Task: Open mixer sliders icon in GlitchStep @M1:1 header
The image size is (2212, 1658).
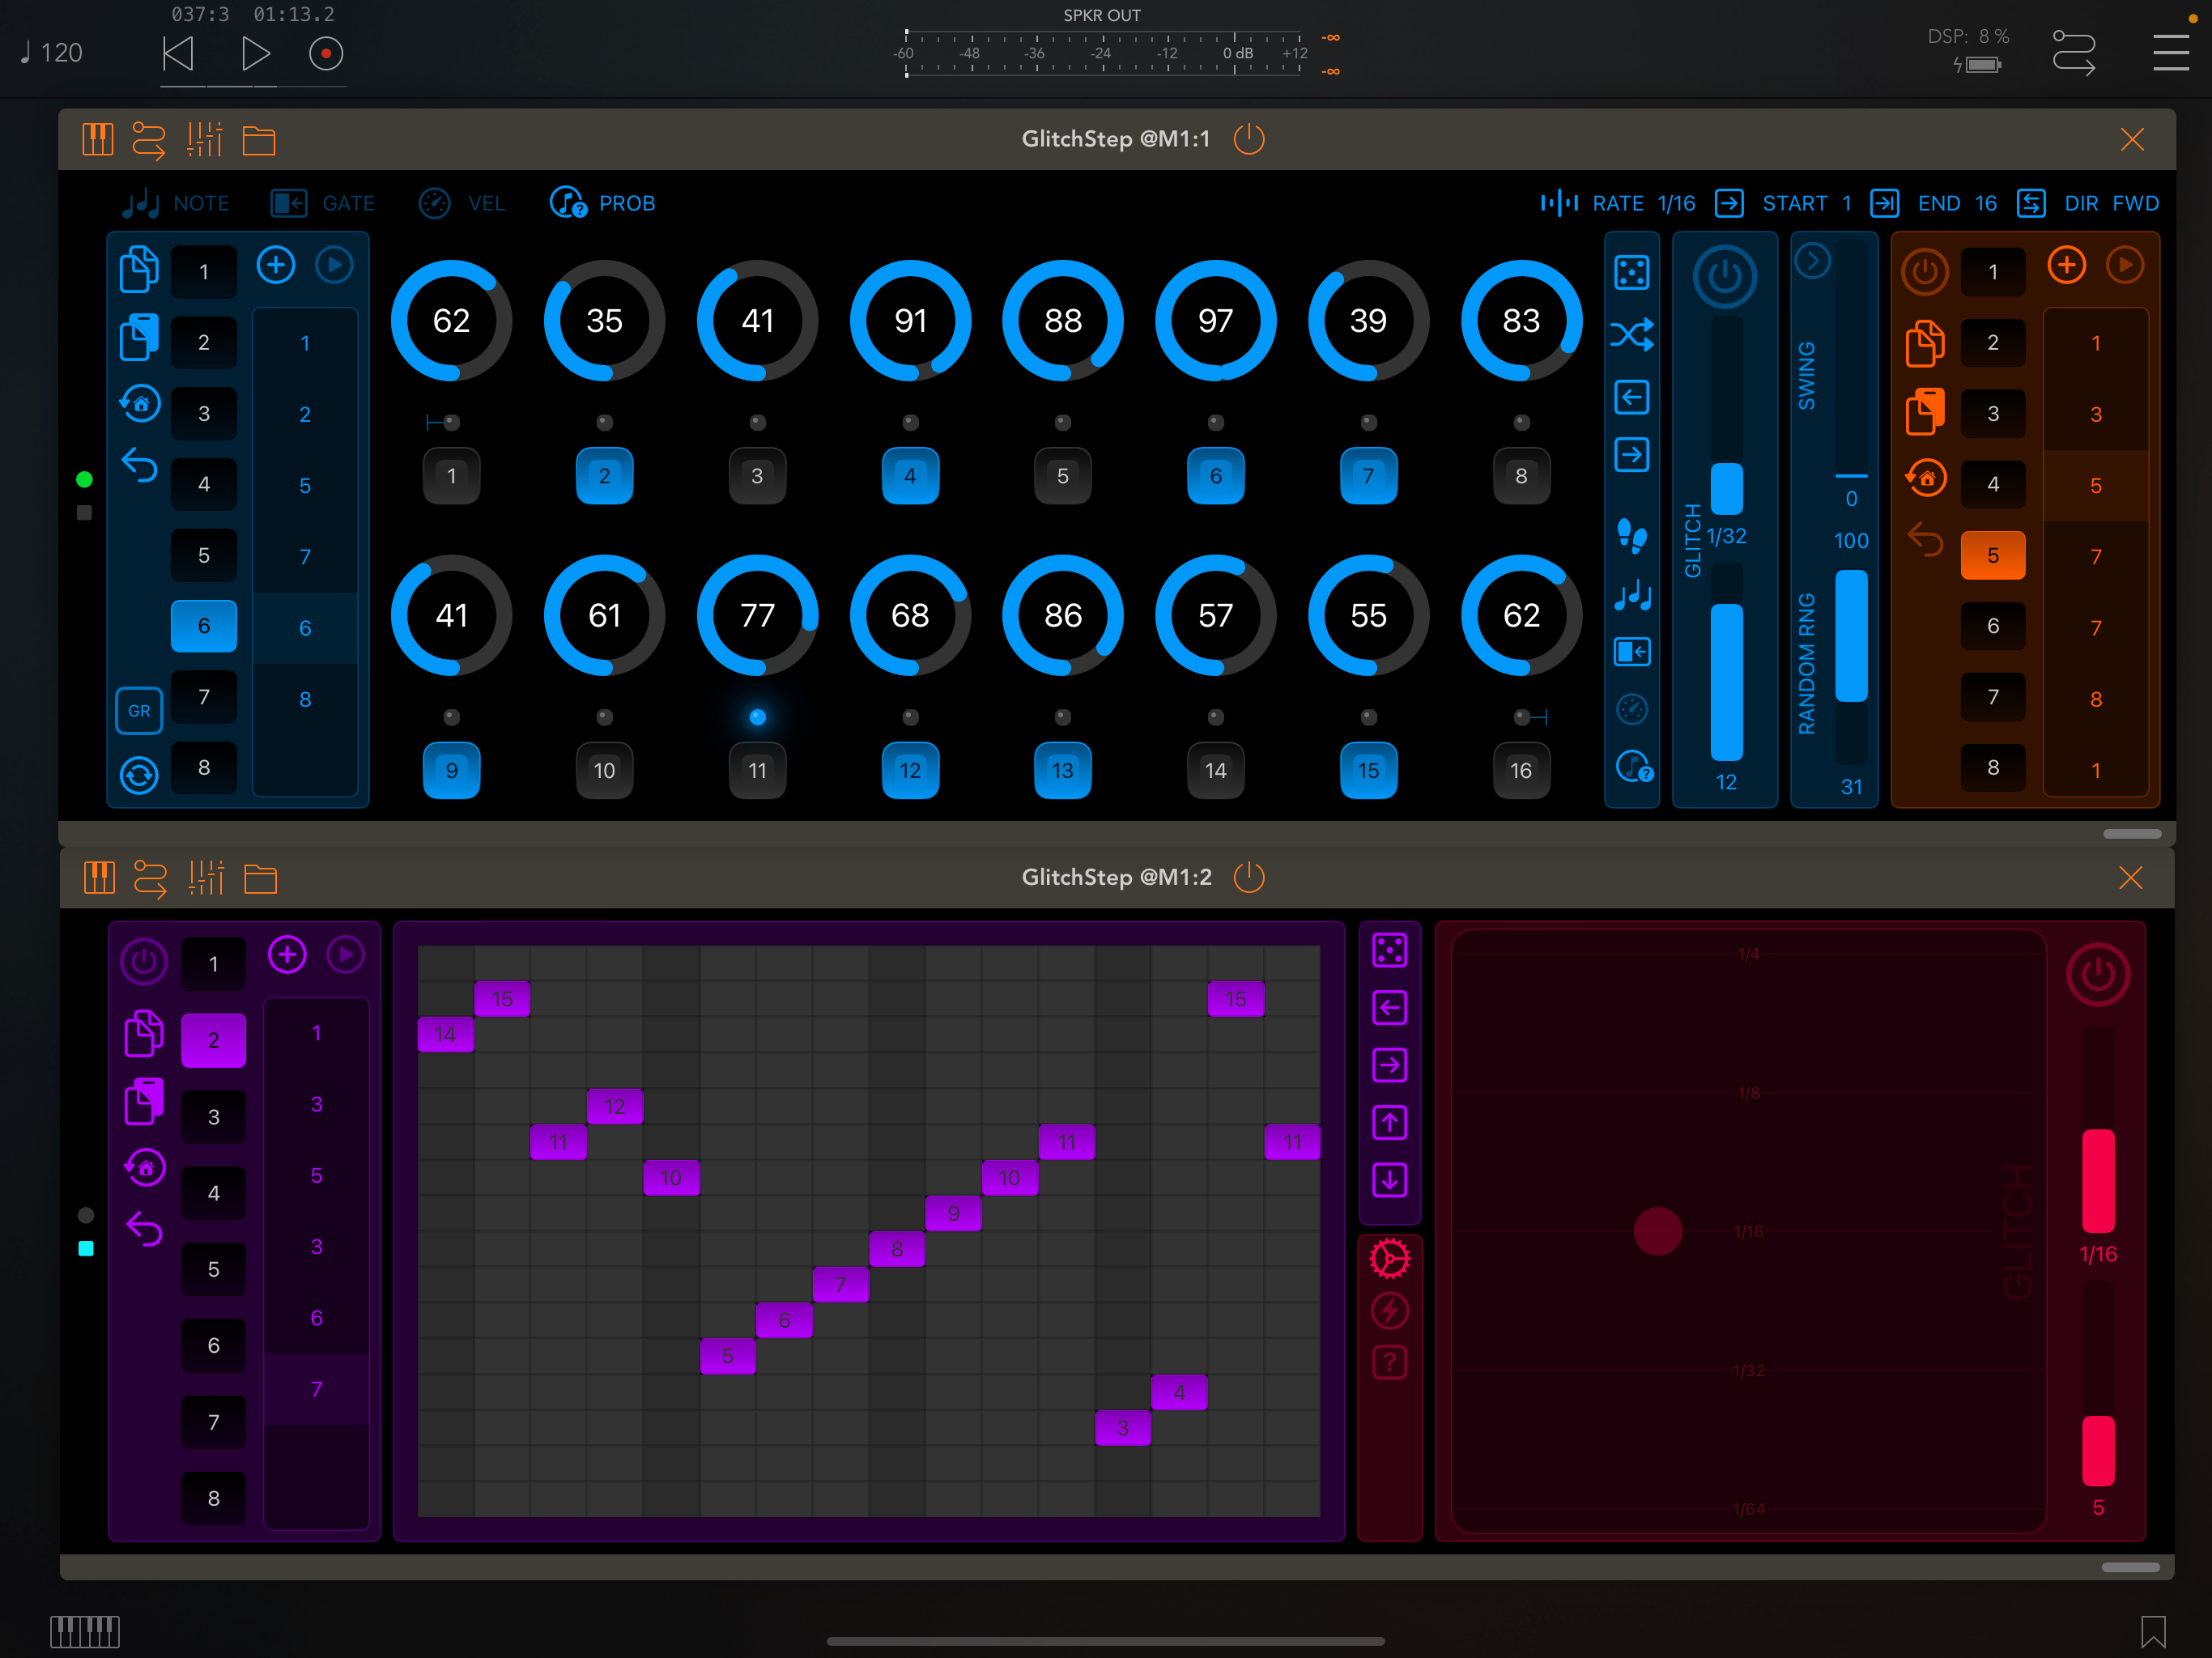Action: (205, 139)
